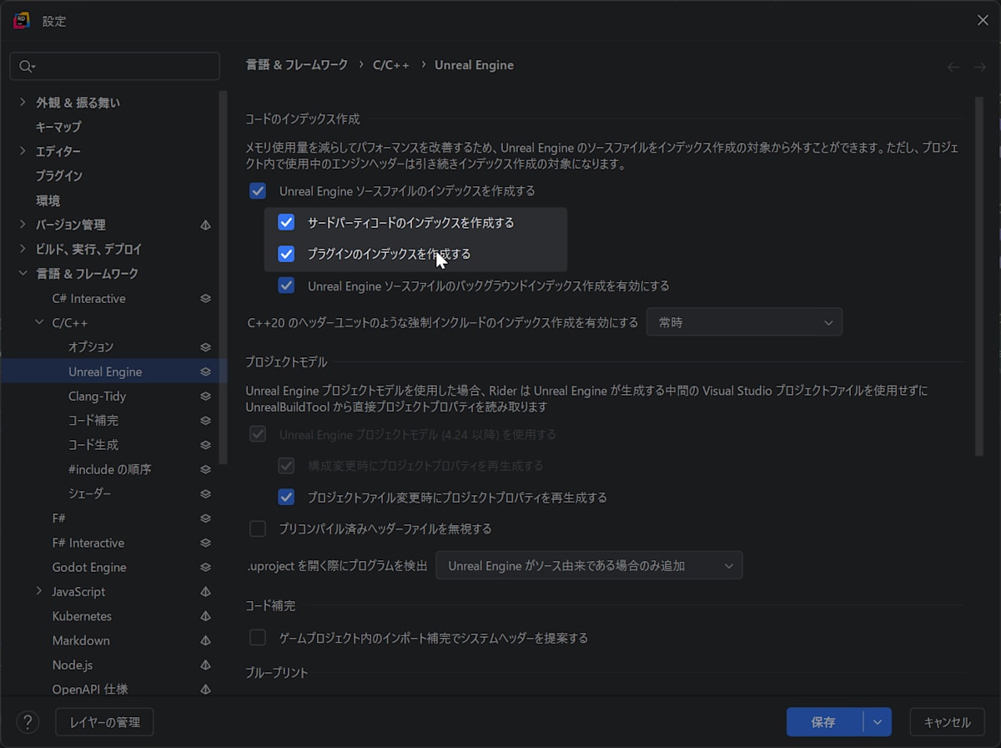Image resolution: width=1001 pixels, height=748 pixels.
Task: Select Clang-Tidy settings page
Action: (97, 397)
